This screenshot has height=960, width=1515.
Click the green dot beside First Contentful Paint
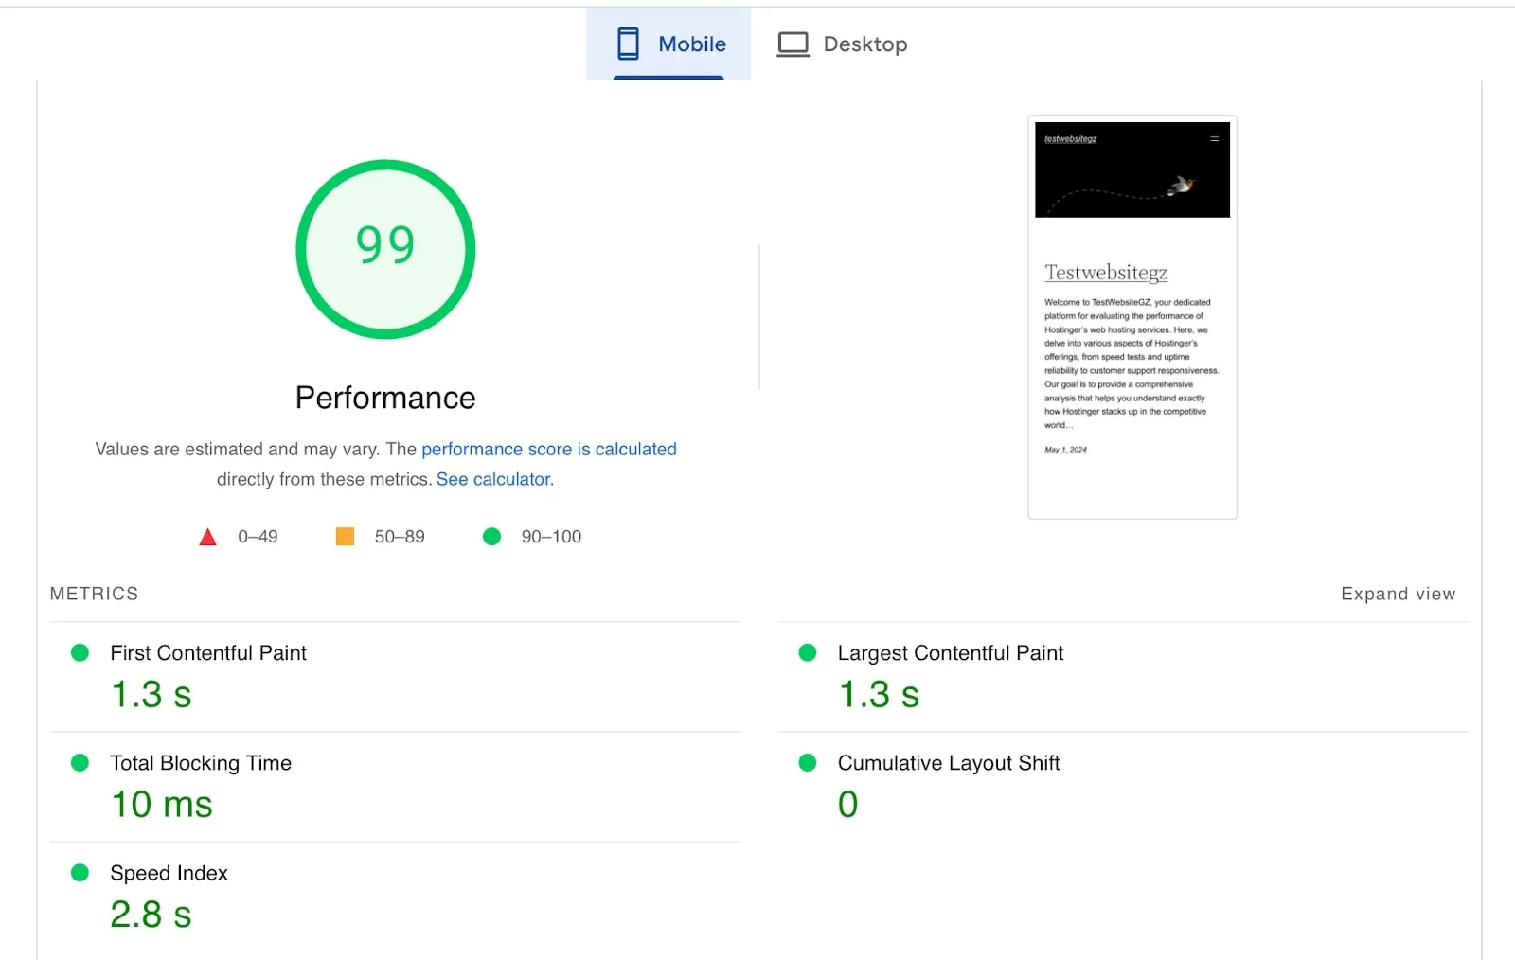(80, 651)
